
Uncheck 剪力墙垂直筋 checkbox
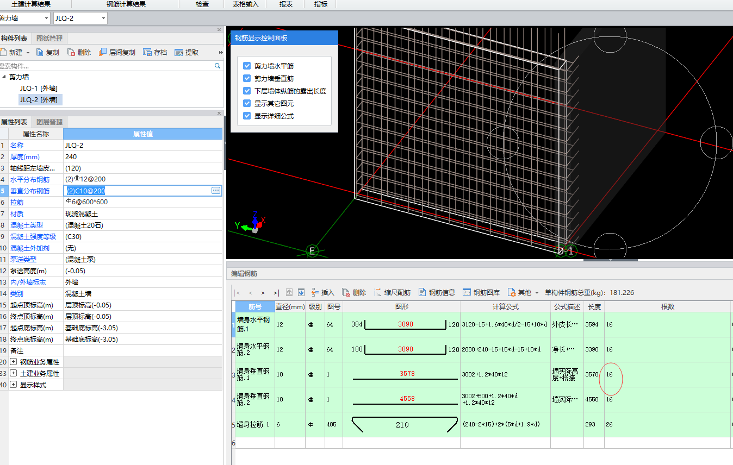point(247,78)
